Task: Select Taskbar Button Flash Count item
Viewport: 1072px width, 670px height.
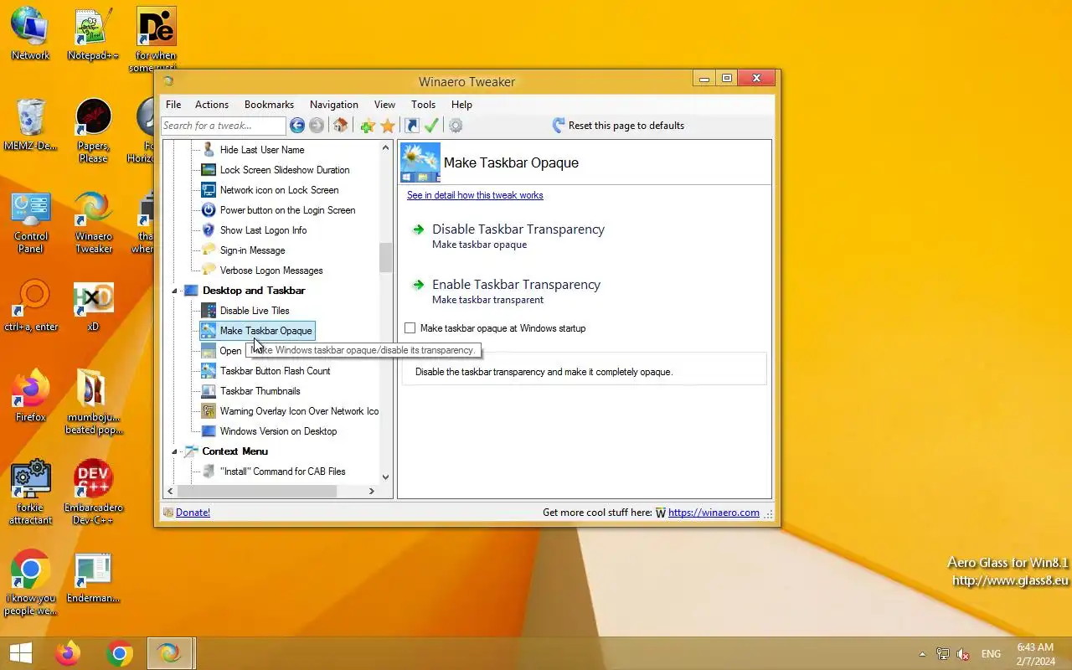Action: click(x=275, y=371)
